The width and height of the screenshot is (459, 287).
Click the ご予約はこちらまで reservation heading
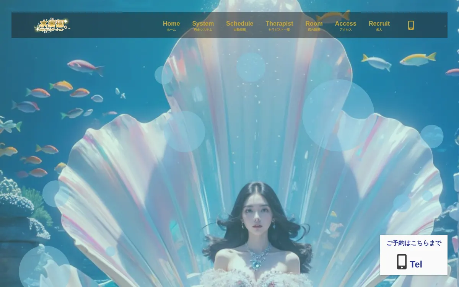(414, 243)
